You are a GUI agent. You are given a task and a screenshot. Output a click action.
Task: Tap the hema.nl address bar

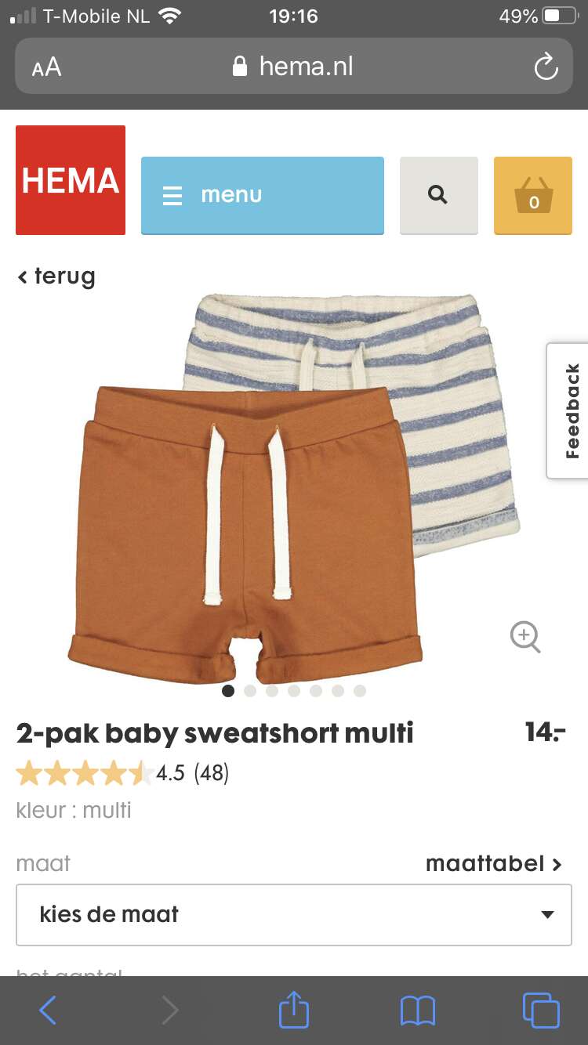294,67
